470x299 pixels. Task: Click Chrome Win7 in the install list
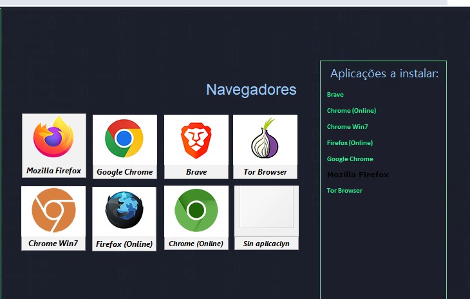[348, 126]
